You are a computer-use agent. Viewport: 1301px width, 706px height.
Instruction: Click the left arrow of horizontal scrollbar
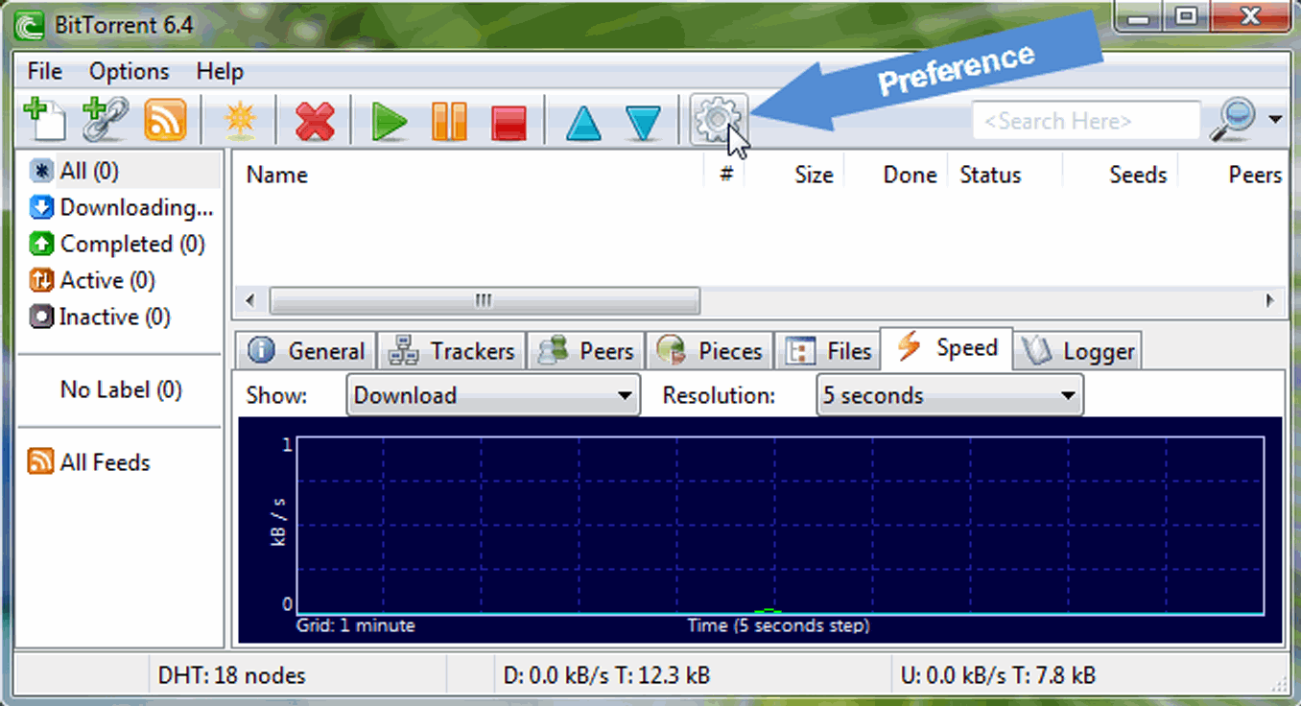click(x=250, y=301)
